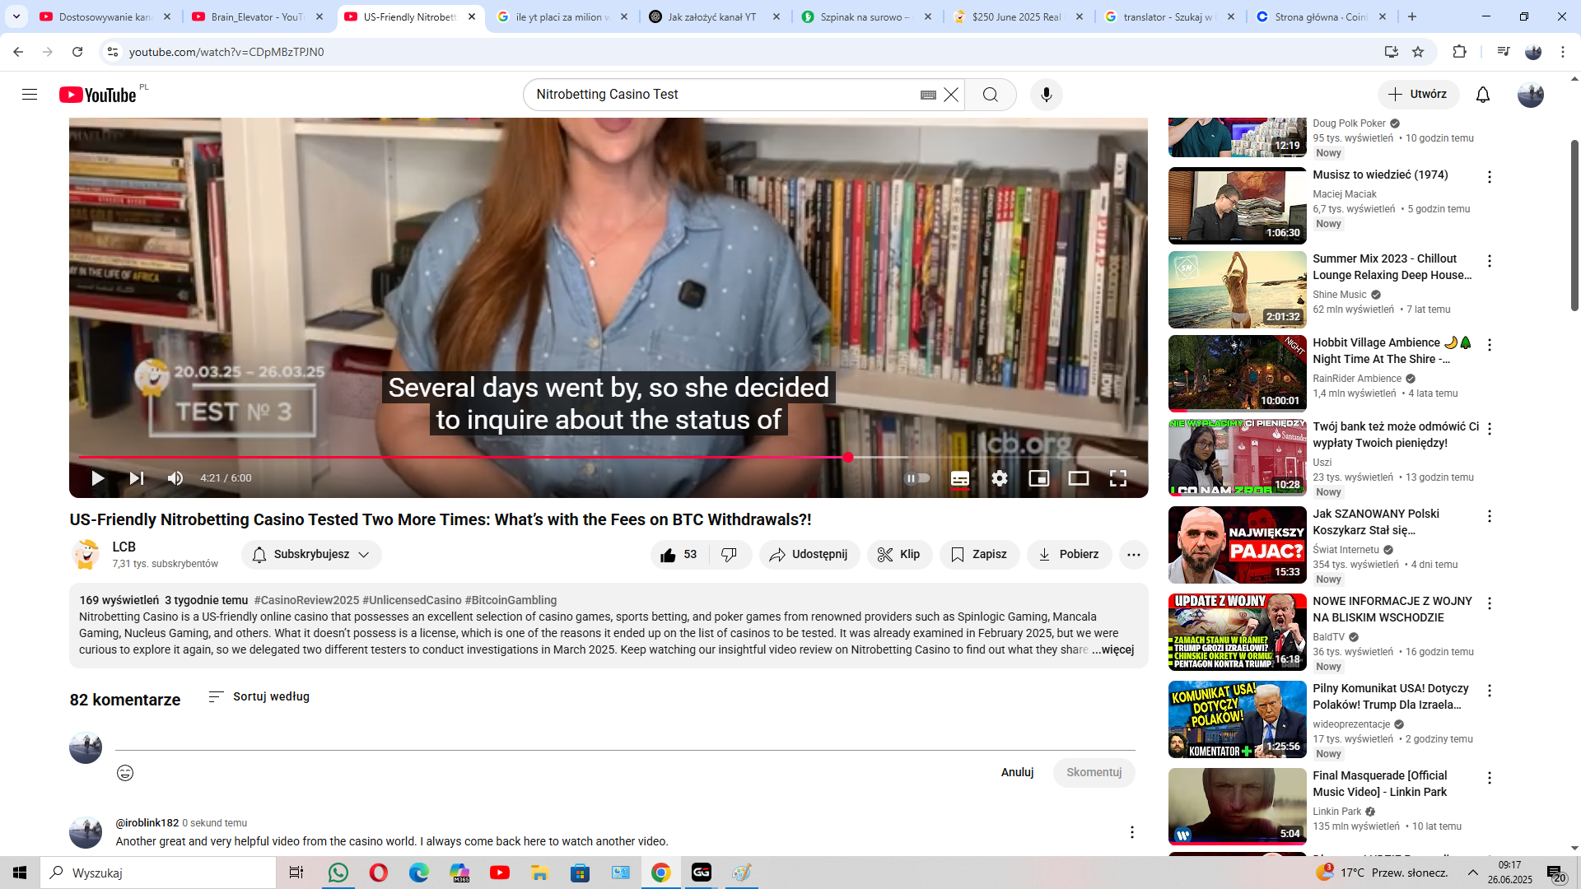Open the emoji picker for the comment
The height and width of the screenshot is (889, 1581).
click(125, 773)
